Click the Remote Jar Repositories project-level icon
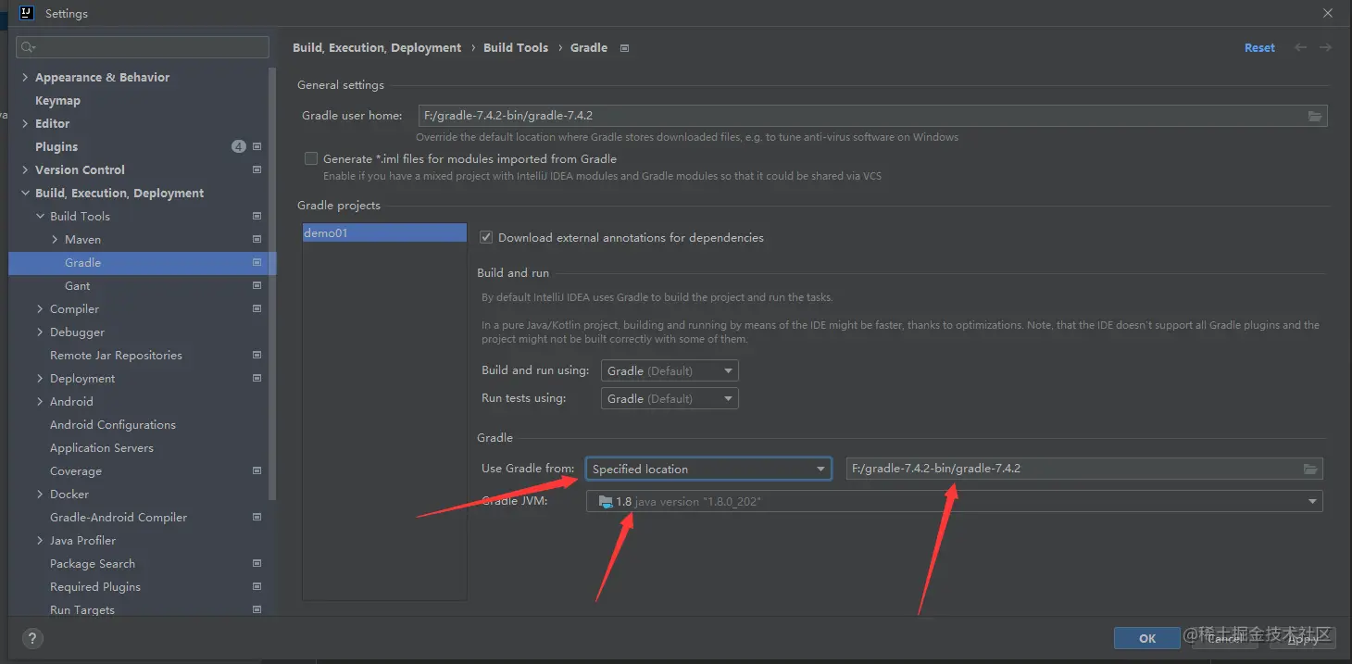 (x=257, y=355)
